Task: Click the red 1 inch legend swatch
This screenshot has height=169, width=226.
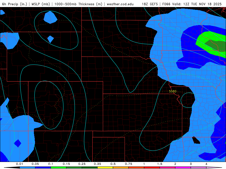Action: 152,168
